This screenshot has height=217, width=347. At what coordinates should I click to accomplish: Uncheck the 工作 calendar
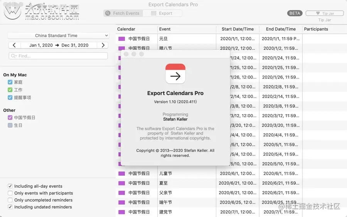10,90
